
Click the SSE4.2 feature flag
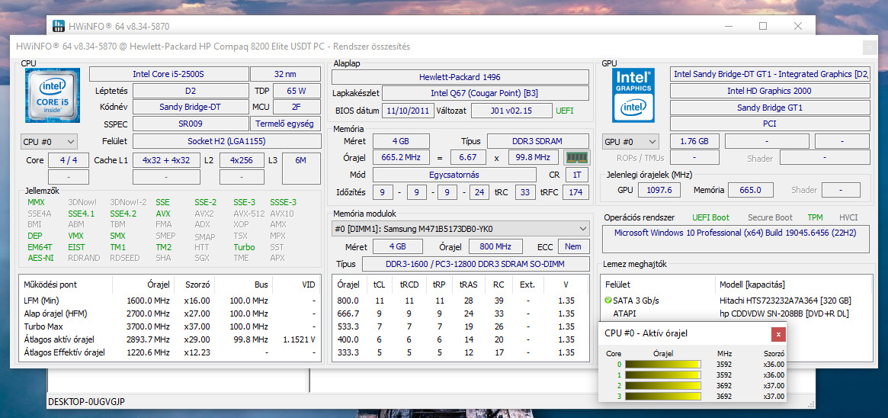tap(123, 214)
